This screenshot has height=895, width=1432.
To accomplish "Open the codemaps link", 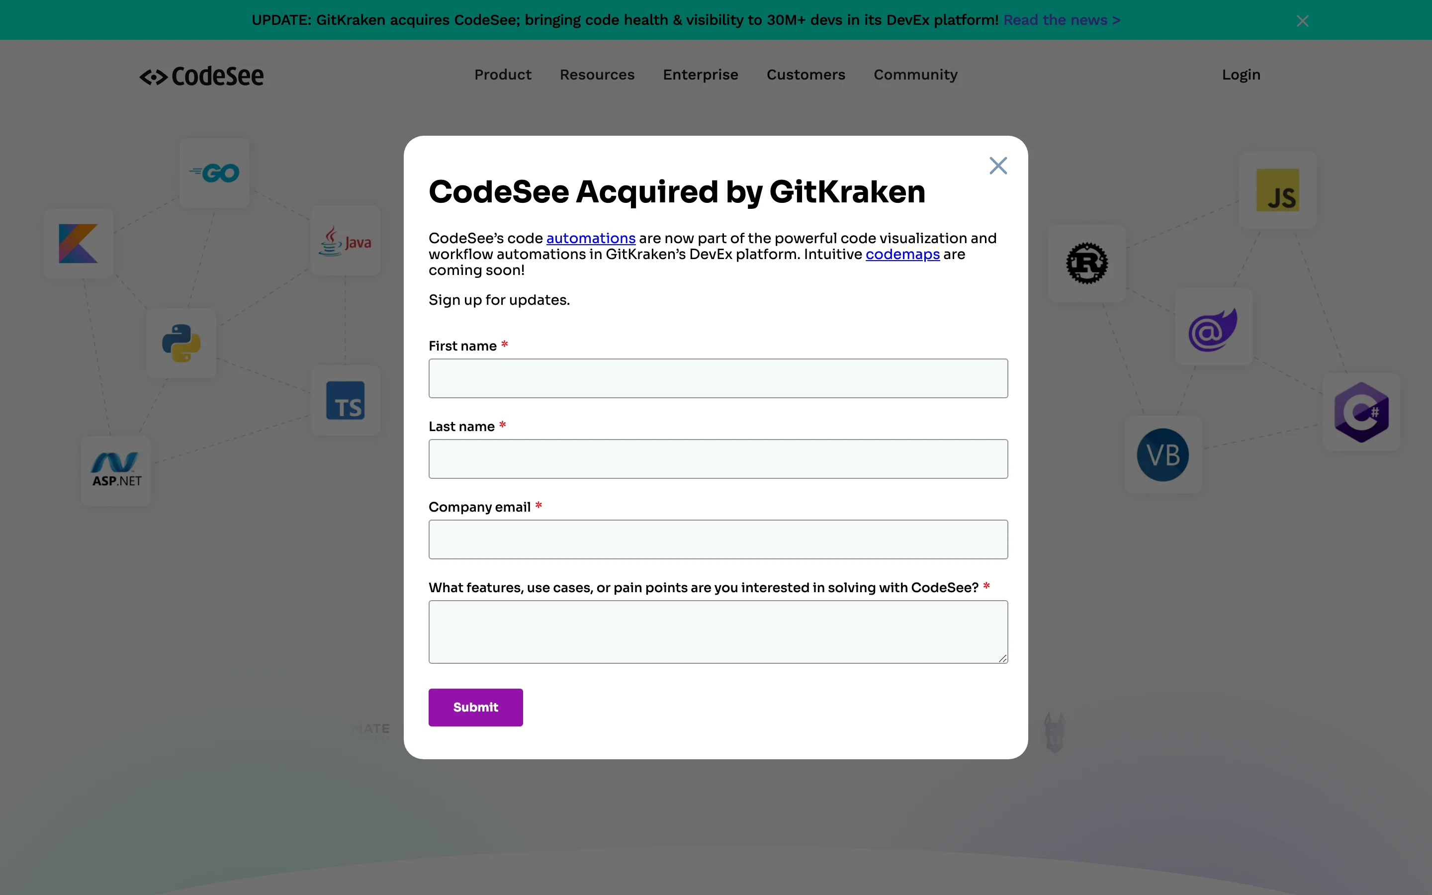I will 902,254.
